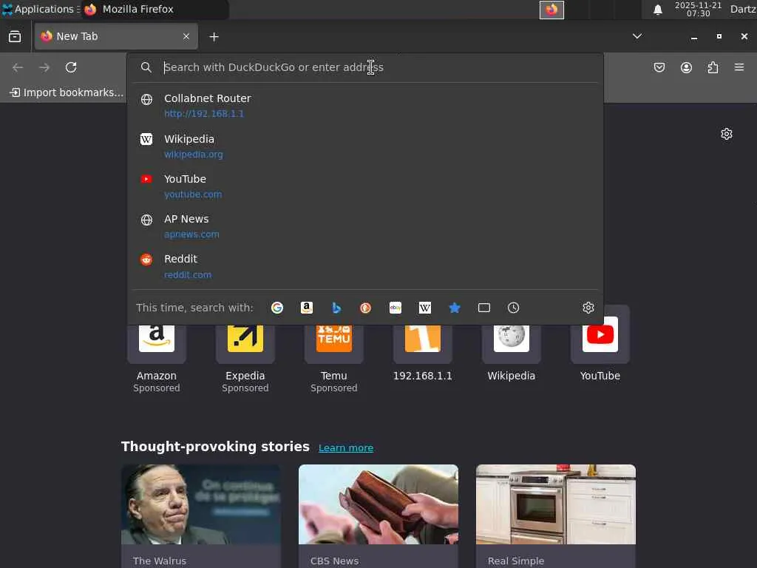Click Firefox icon in panel tray
757x568 pixels.
click(x=551, y=10)
